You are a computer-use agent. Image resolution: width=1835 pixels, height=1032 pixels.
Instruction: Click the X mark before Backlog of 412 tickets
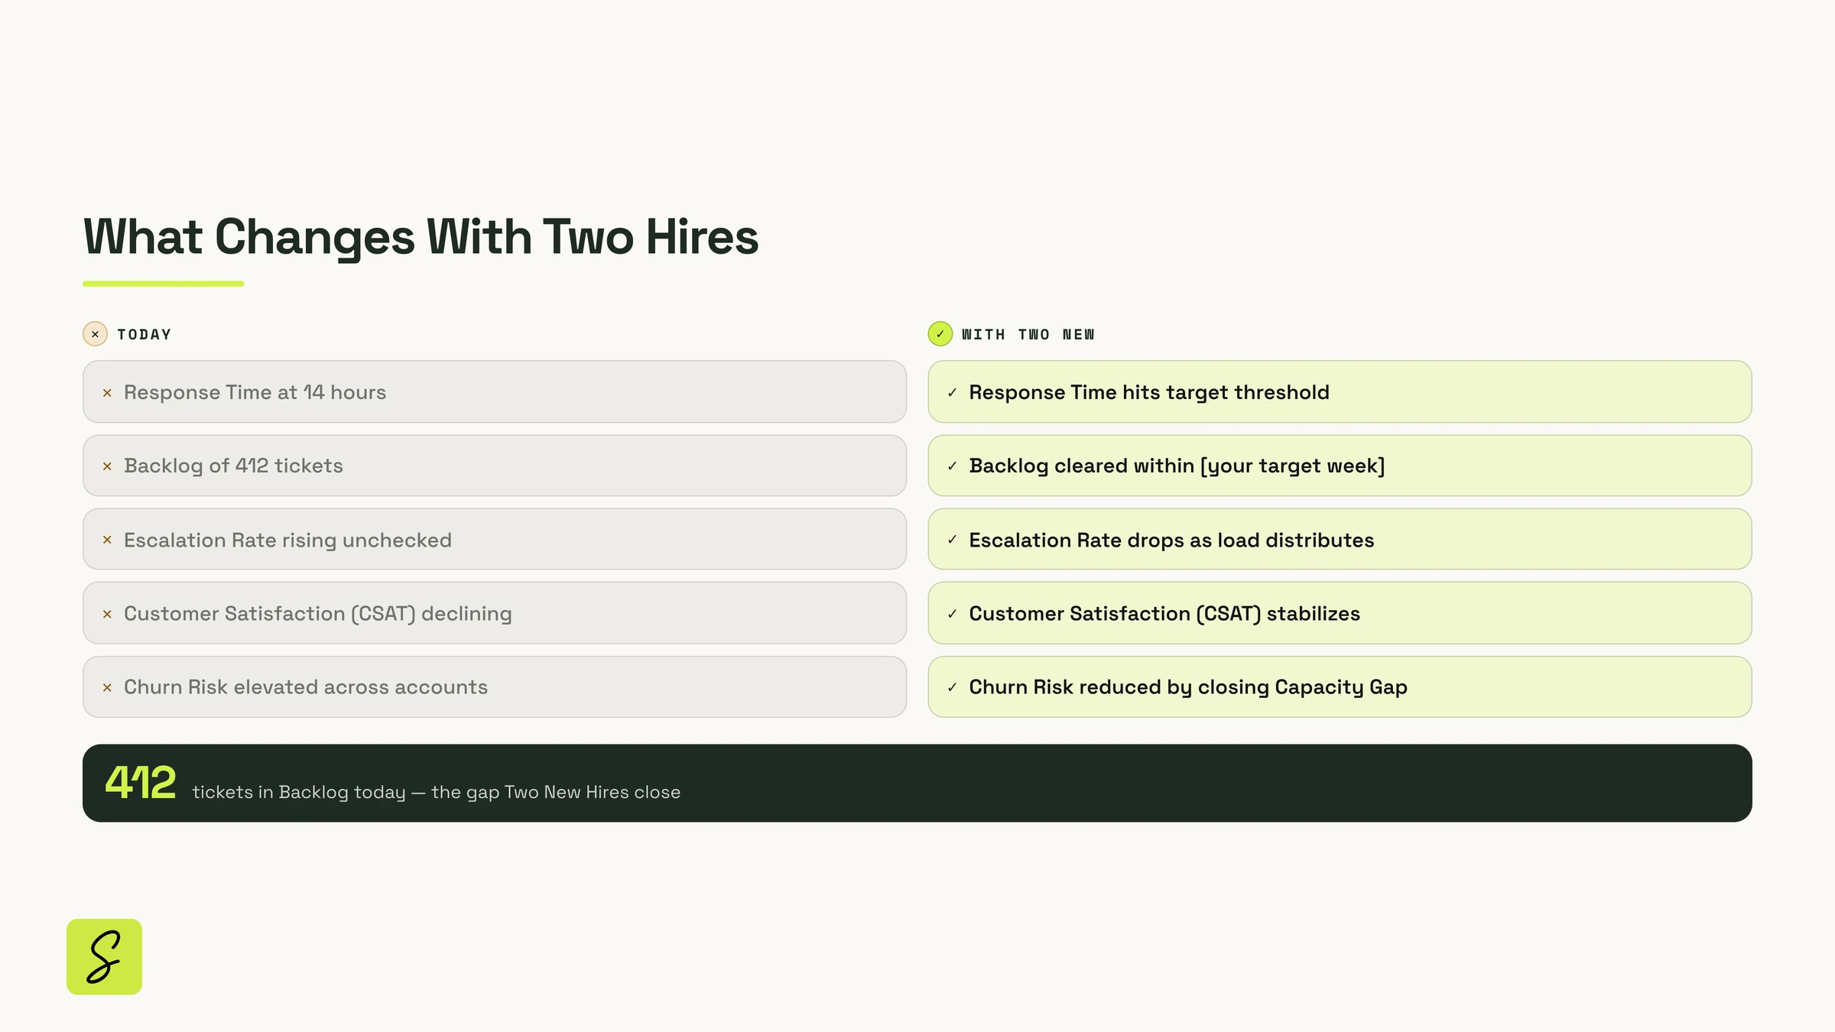click(x=107, y=466)
